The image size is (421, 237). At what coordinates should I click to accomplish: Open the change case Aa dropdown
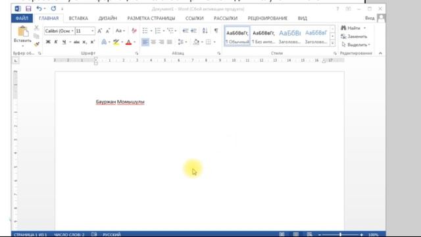(120, 31)
